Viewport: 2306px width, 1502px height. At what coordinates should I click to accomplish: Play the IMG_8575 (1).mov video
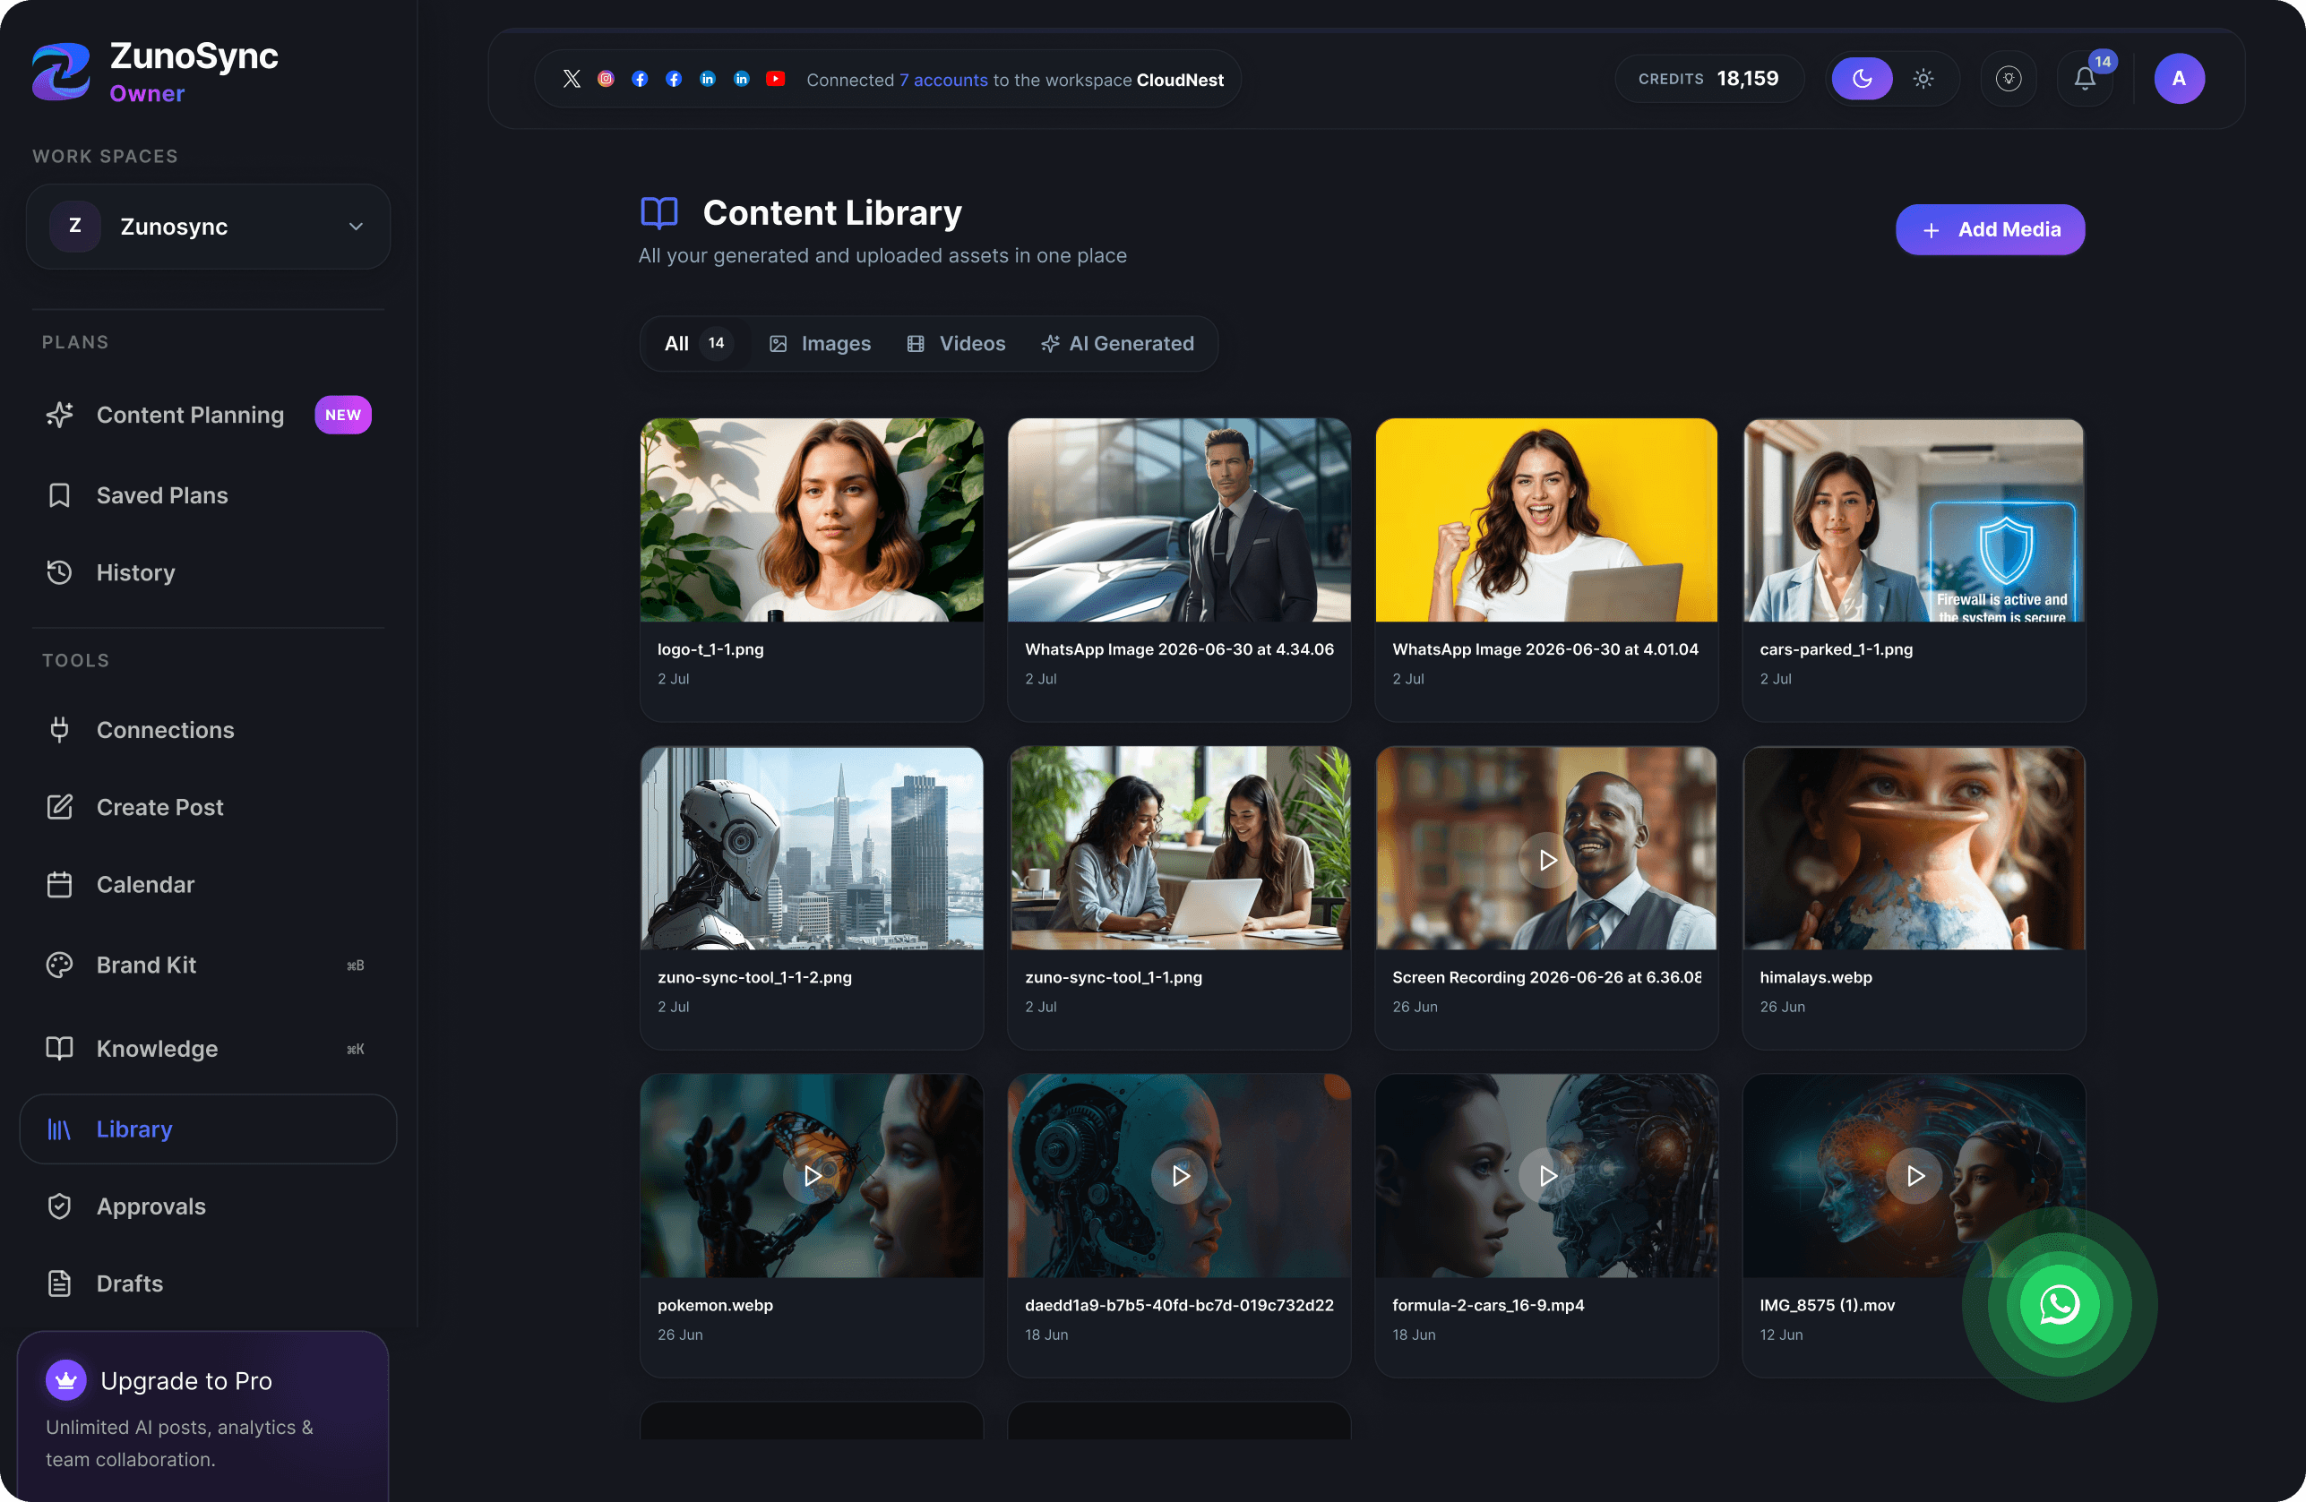coord(1914,1176)
